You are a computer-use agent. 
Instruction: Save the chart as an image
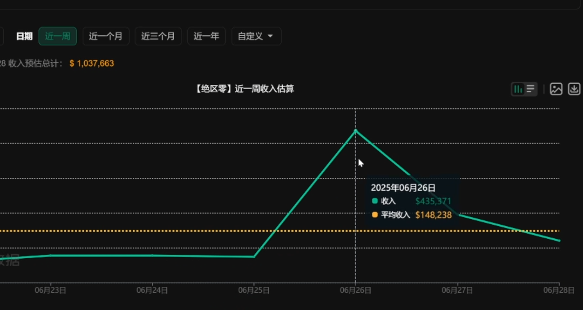click(556, 89)
